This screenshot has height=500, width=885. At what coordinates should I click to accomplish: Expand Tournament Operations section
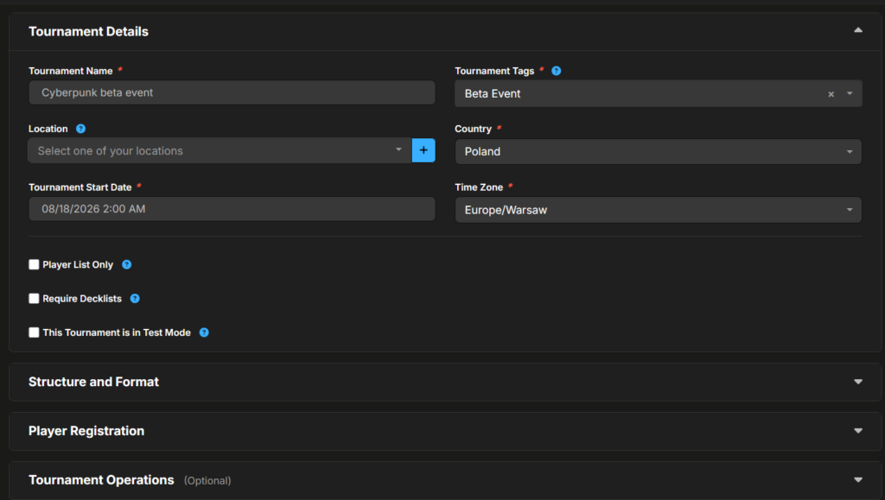(858, 480)
